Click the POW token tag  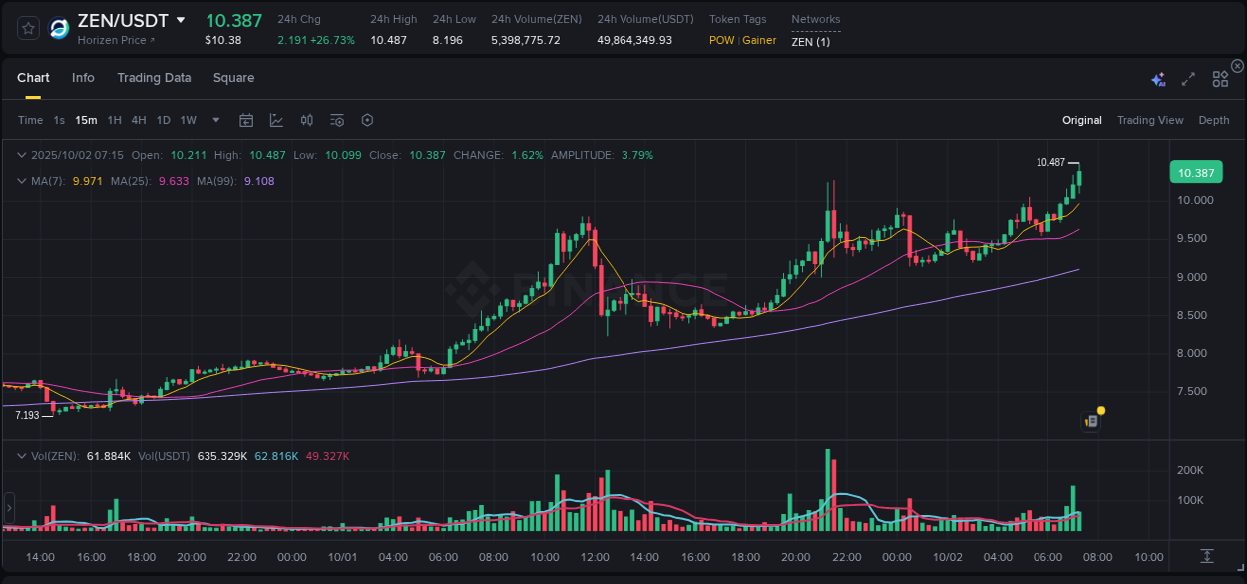[x=721, y=41]
